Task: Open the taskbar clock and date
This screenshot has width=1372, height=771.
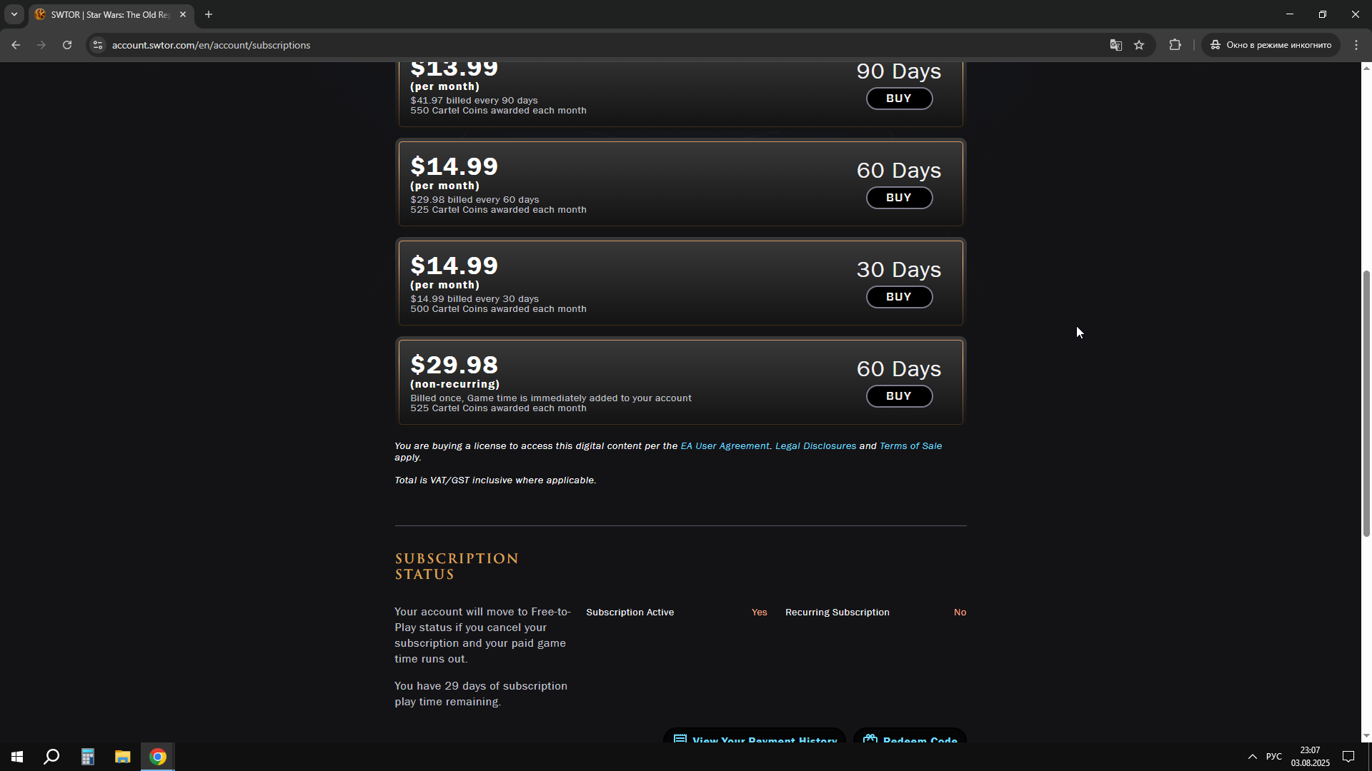Action: click(x=1310, y=757)
